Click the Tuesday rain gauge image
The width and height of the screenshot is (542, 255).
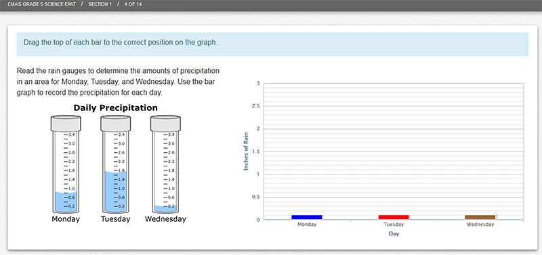pos(115,164)
